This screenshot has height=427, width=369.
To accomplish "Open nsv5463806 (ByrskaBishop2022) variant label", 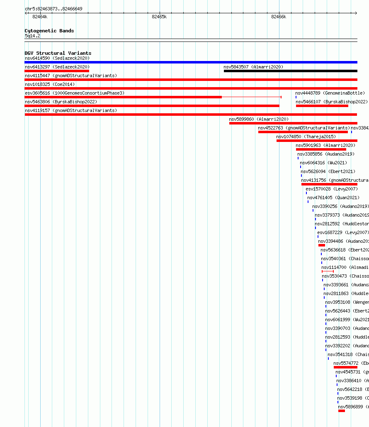I will coord(61,102).
